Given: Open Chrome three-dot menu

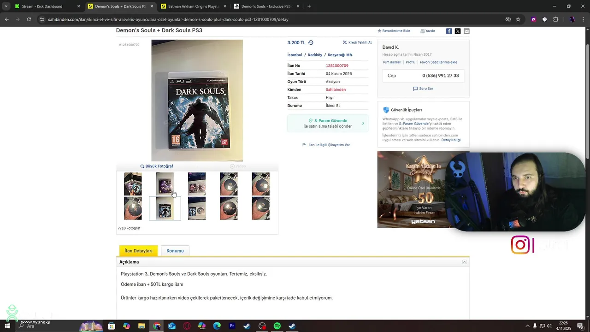Looking at the screenshot, I should pyautogui.click(x=583, y=19).
